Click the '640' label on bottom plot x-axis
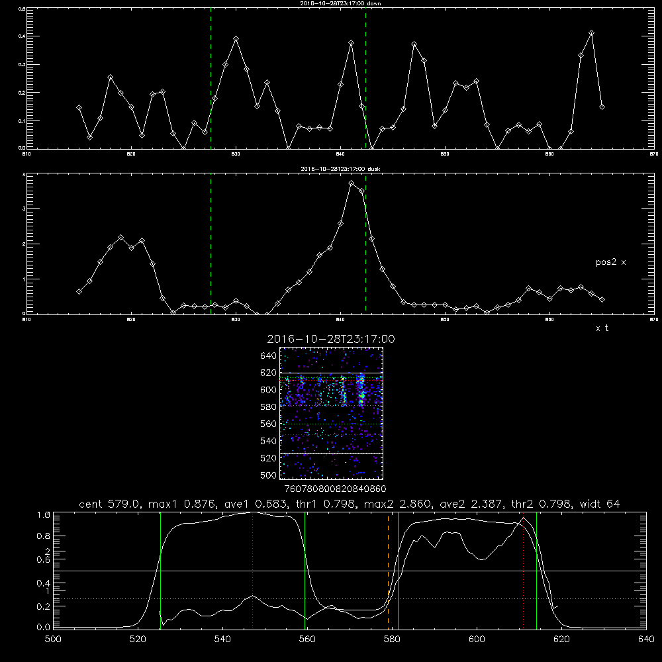The width and height of the screenshot is (662, 662). tap(646, 639)
